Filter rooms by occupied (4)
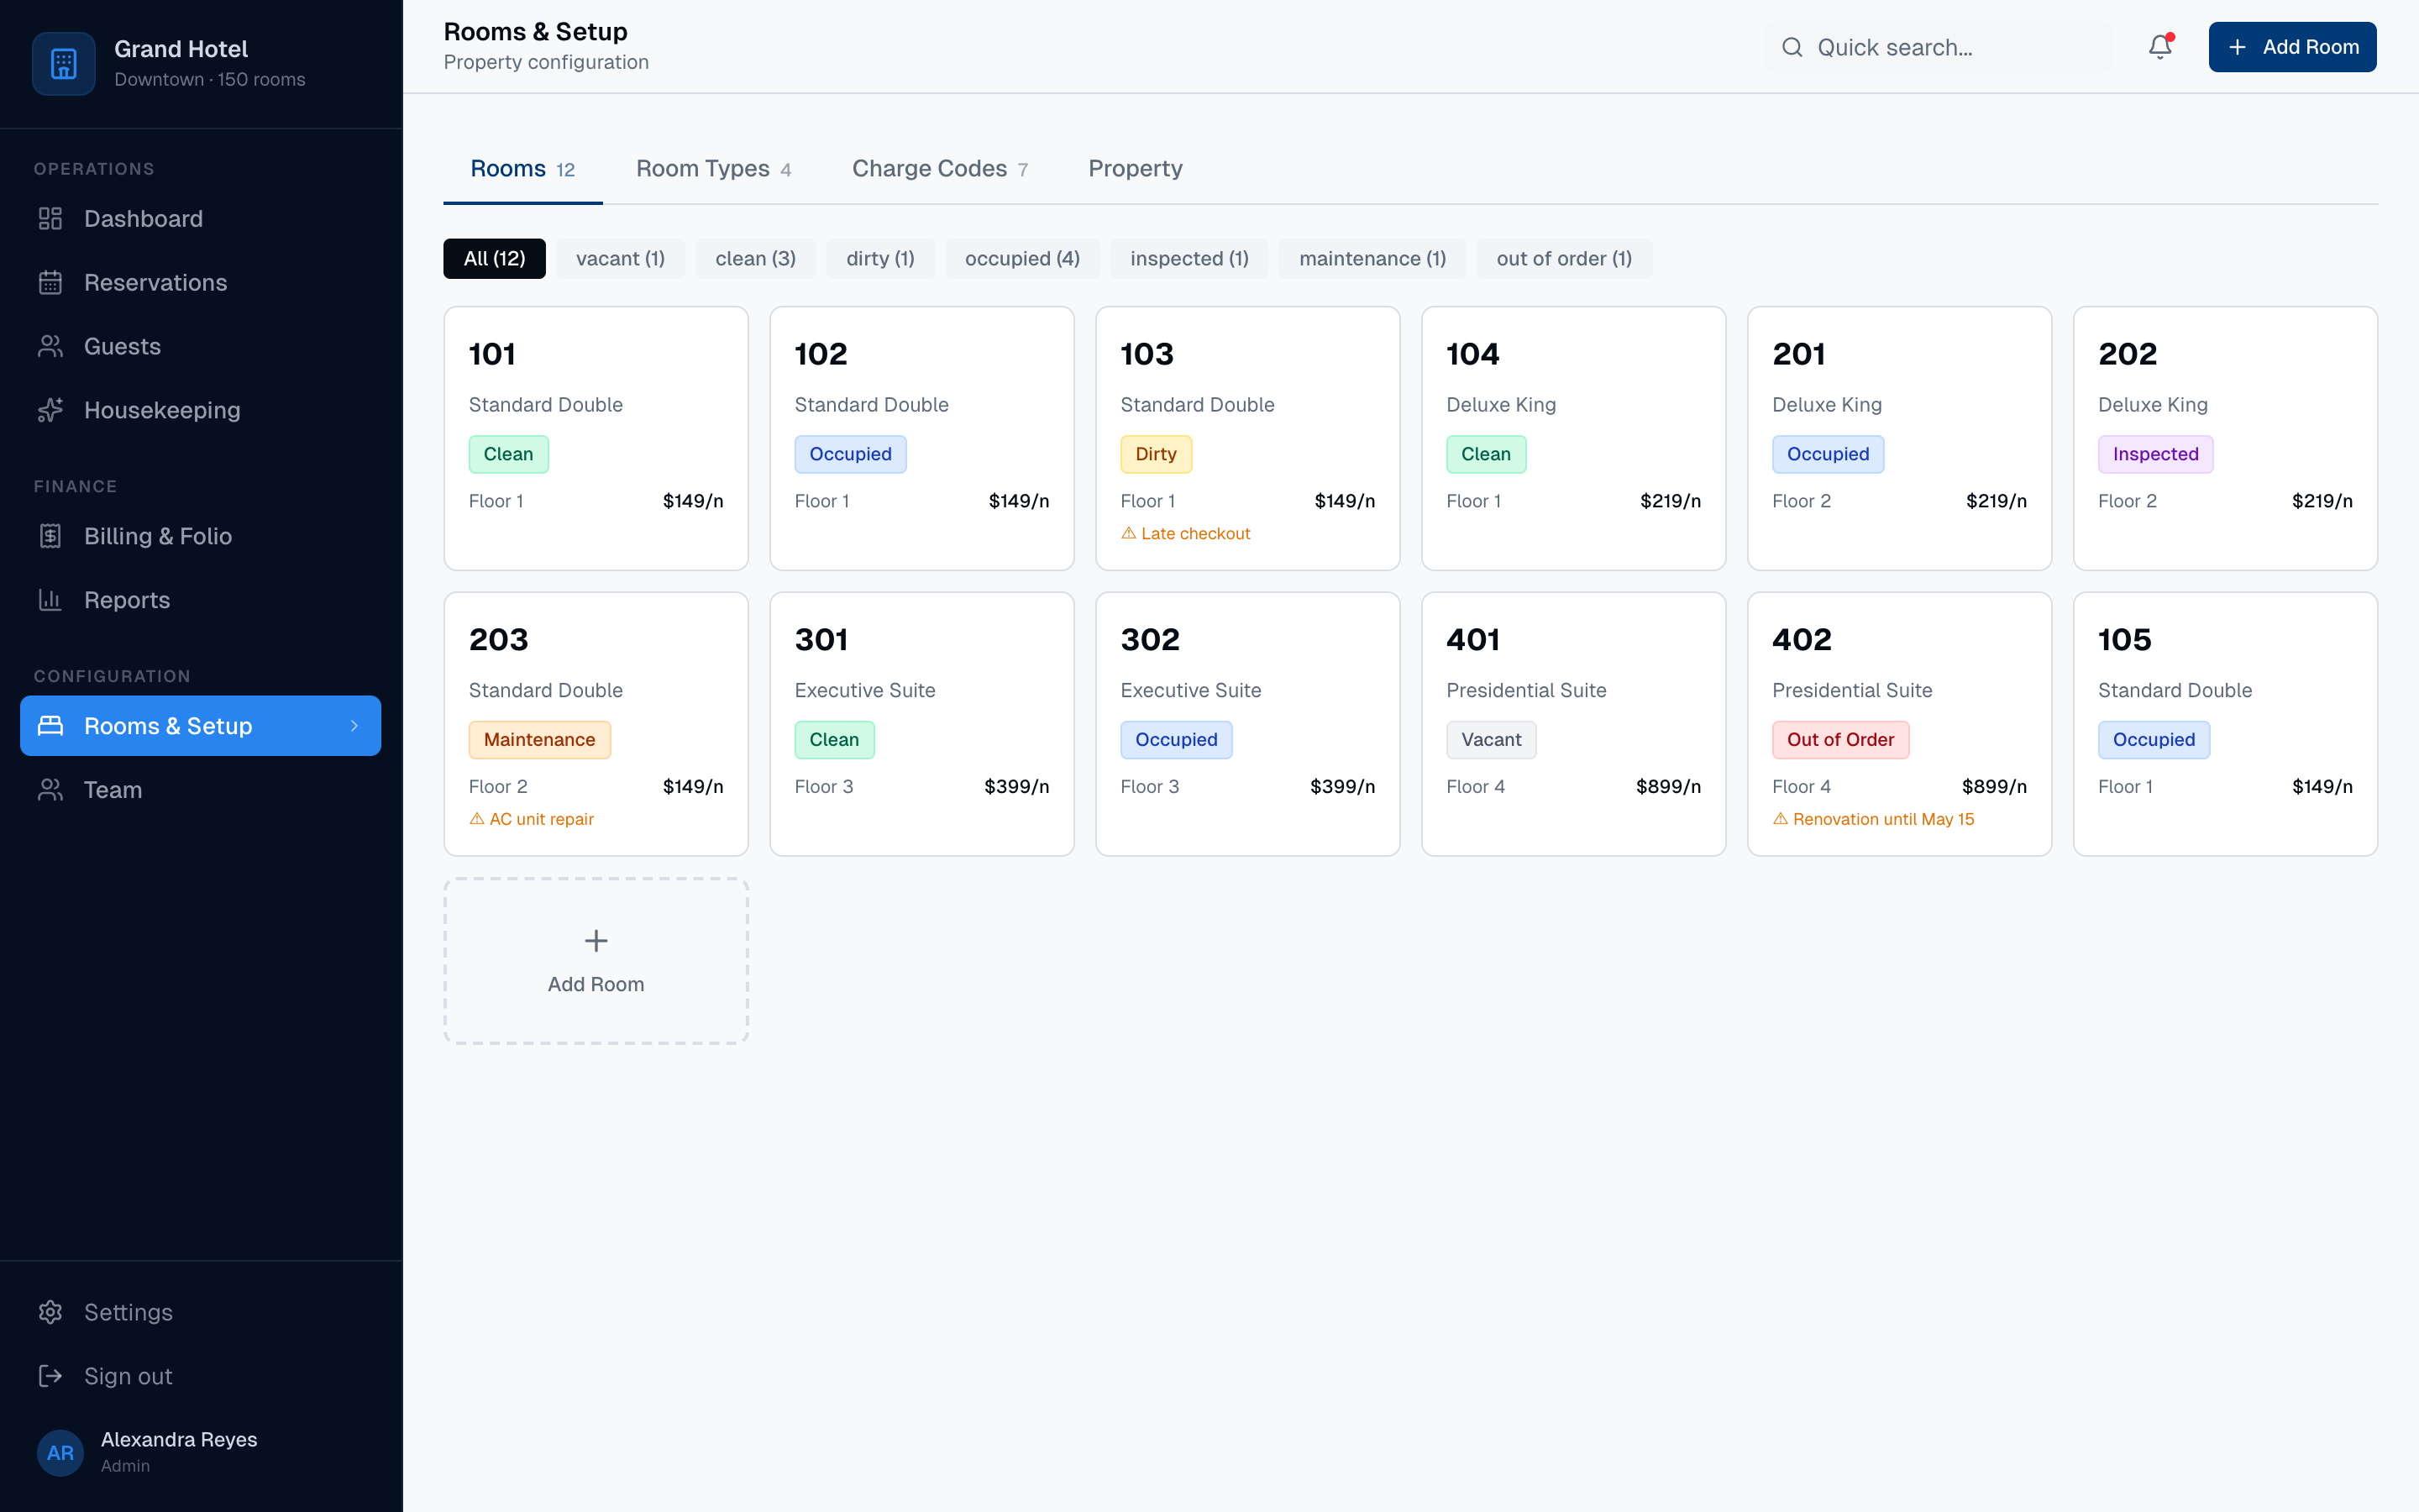 pos(1022,258)
